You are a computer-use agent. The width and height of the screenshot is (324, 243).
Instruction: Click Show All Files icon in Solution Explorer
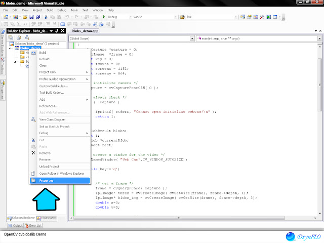click(x=19, y=37)
